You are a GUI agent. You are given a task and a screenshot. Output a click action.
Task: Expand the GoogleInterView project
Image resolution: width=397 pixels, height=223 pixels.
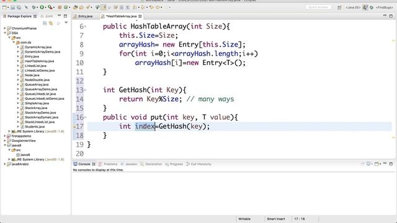pos(5,141)
